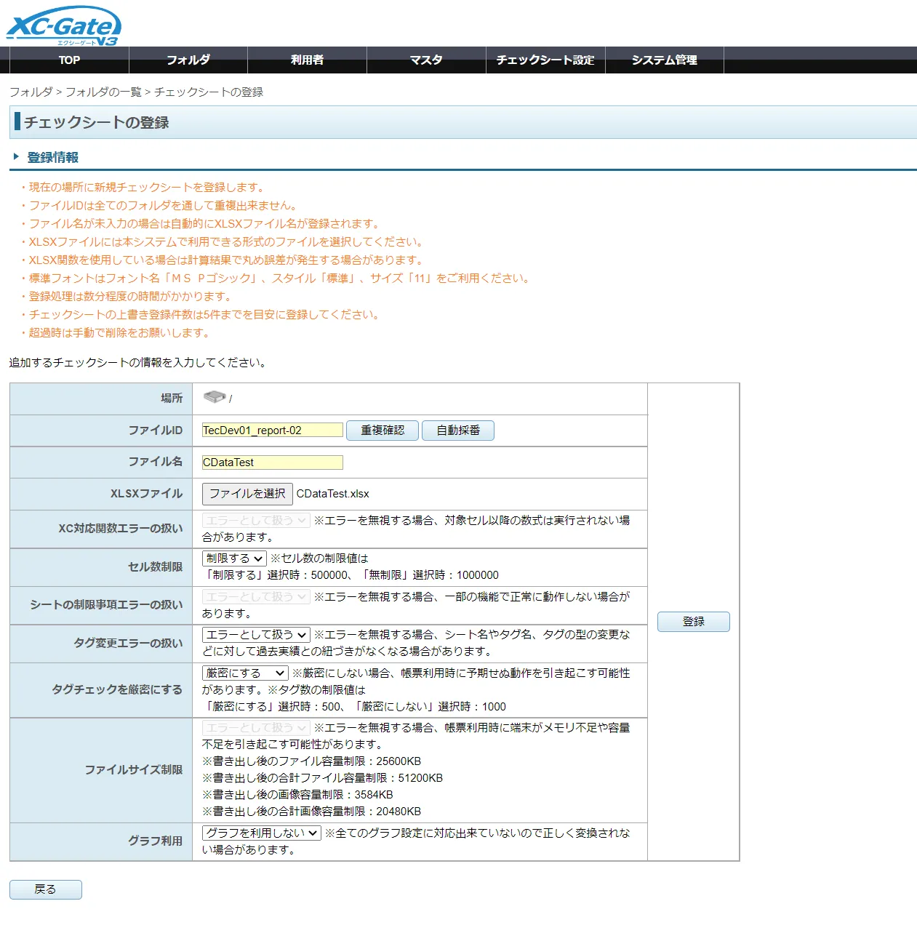This screenshot has width=917, height=925.
Task: Open the チェックシート設定 menu
Action: 545,60
